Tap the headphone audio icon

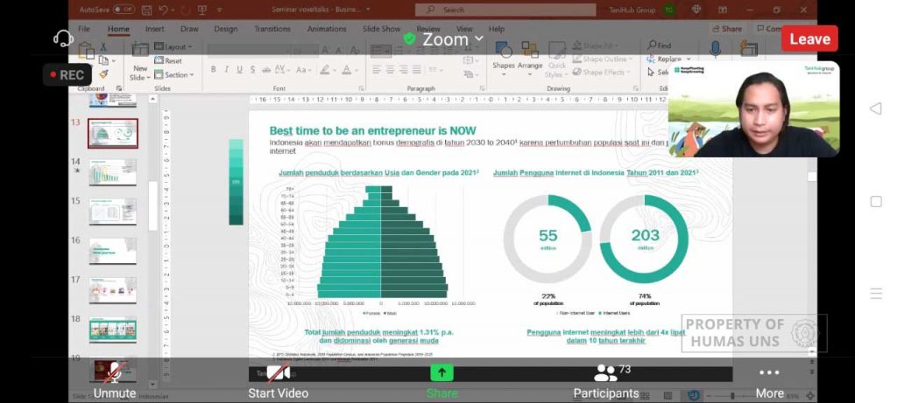[63, 38]
